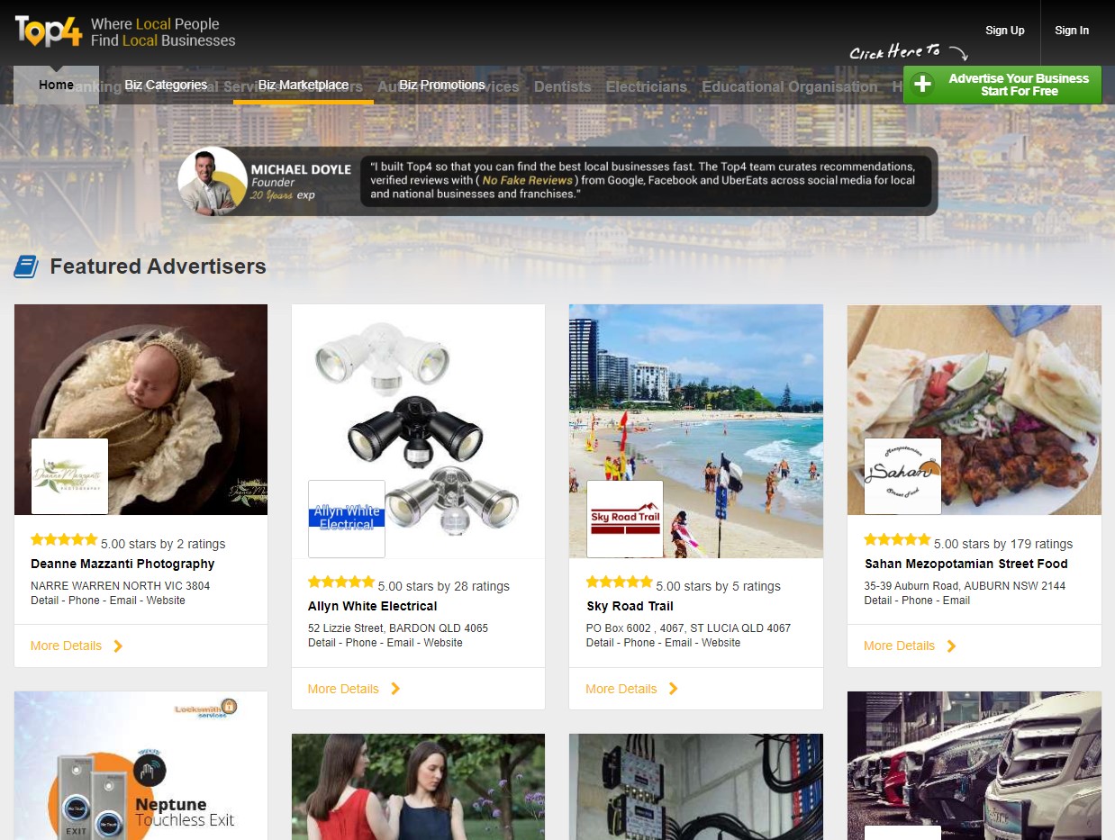Screen dimensions: 1115x840
Task: Click the Sign Up link
Action: pyautogui.click(x=1004, y=31)
